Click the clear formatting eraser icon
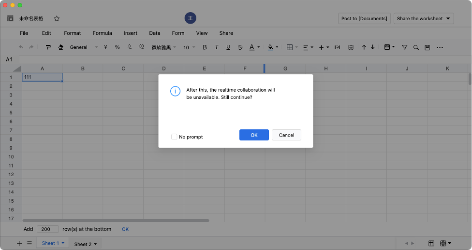This screenshot has width=472, height=250. (60, 47)
